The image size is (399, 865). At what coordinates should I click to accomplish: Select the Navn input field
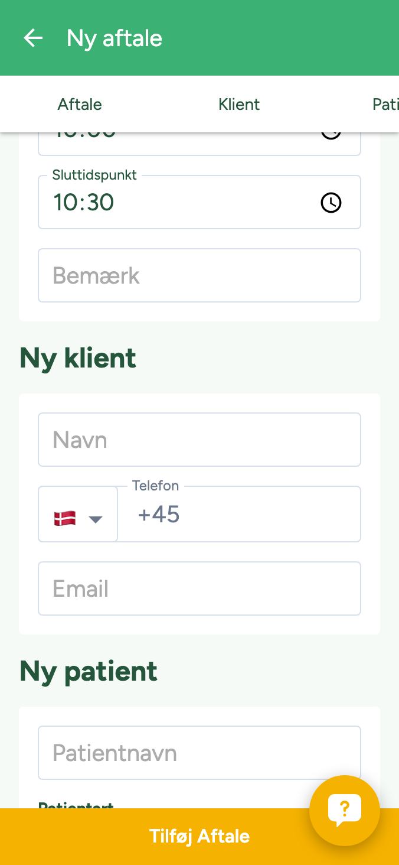coord(199,440)
